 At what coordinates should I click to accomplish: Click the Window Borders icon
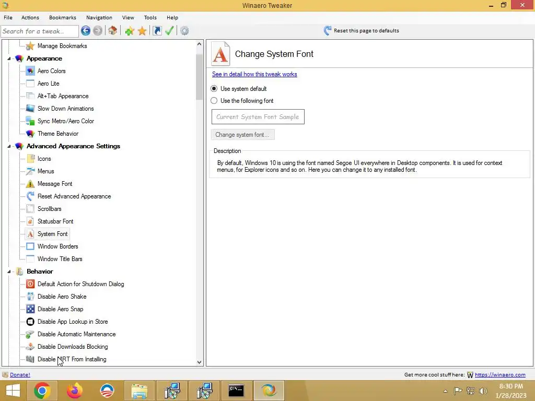pyautogui.click(x=30, y=246)
